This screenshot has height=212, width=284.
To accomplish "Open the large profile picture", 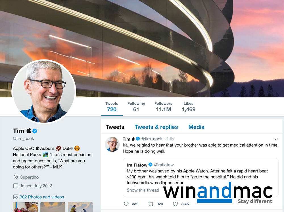I will coord(44,91).
